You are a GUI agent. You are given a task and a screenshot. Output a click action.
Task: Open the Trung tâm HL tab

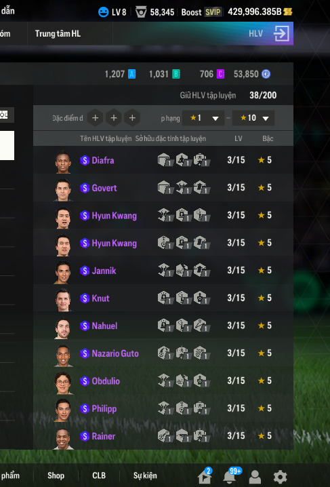tap(58, 33)
